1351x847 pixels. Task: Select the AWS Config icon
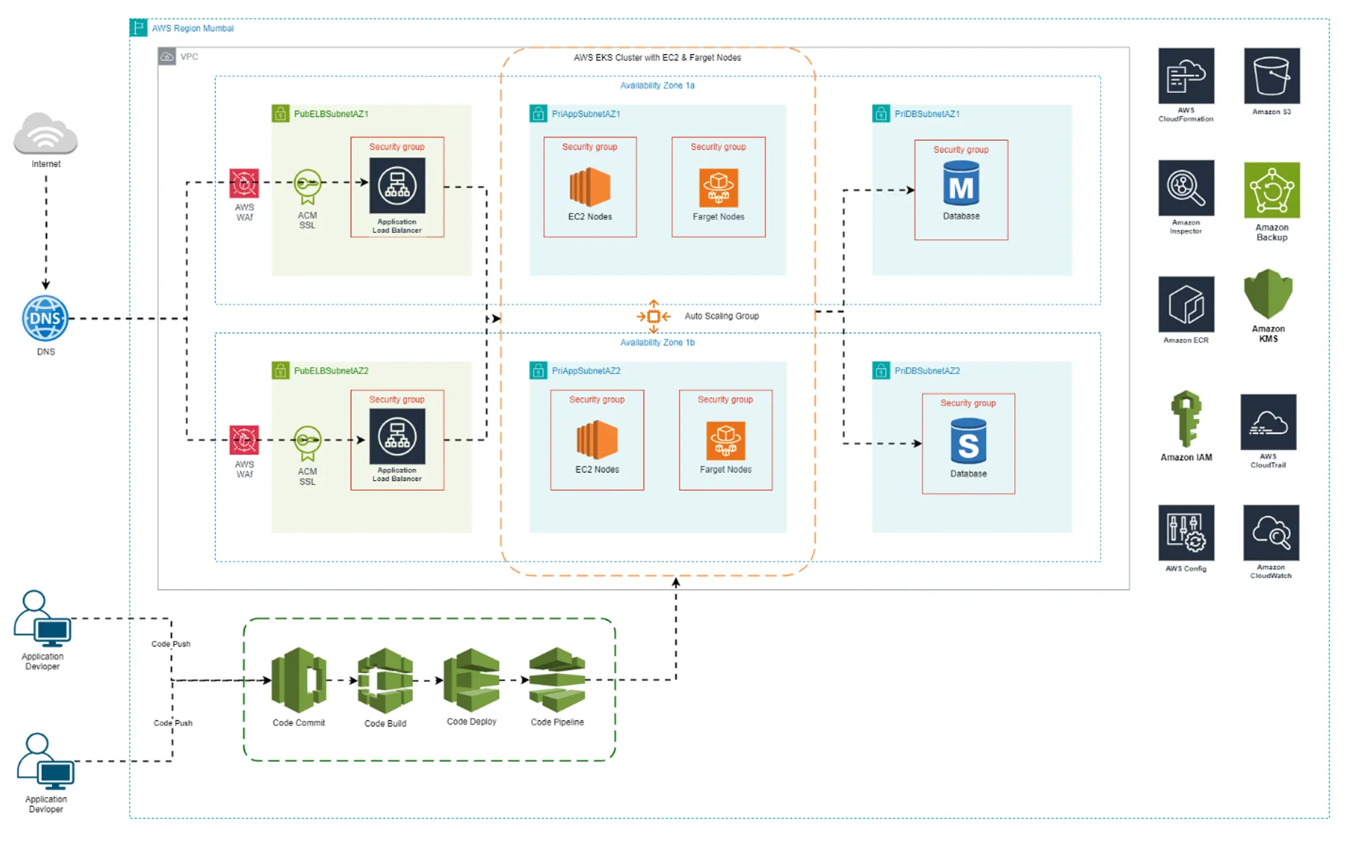pyautogui.click(x=1186, y=533)
